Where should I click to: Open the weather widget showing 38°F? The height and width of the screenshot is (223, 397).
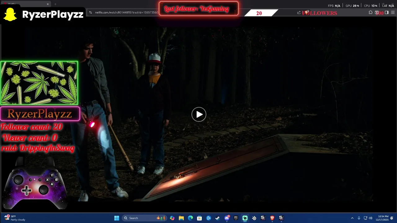15,218
